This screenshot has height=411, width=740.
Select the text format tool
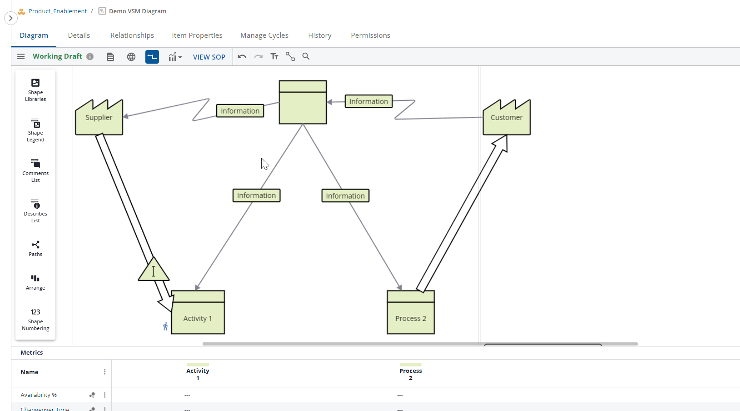[x=274, y=56]
